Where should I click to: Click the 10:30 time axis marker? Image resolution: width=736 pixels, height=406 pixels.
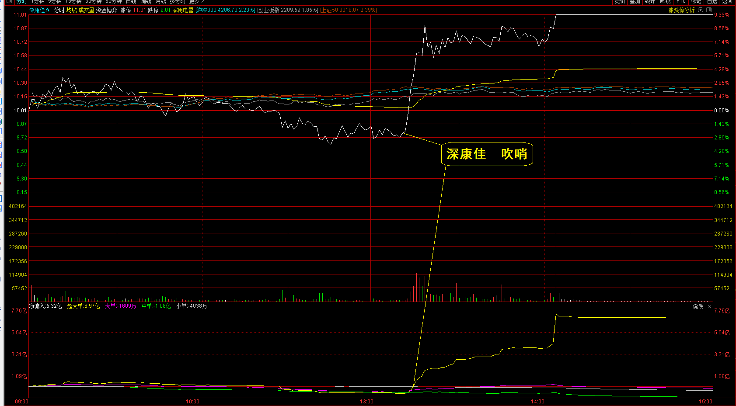click(x=192, y=401)
